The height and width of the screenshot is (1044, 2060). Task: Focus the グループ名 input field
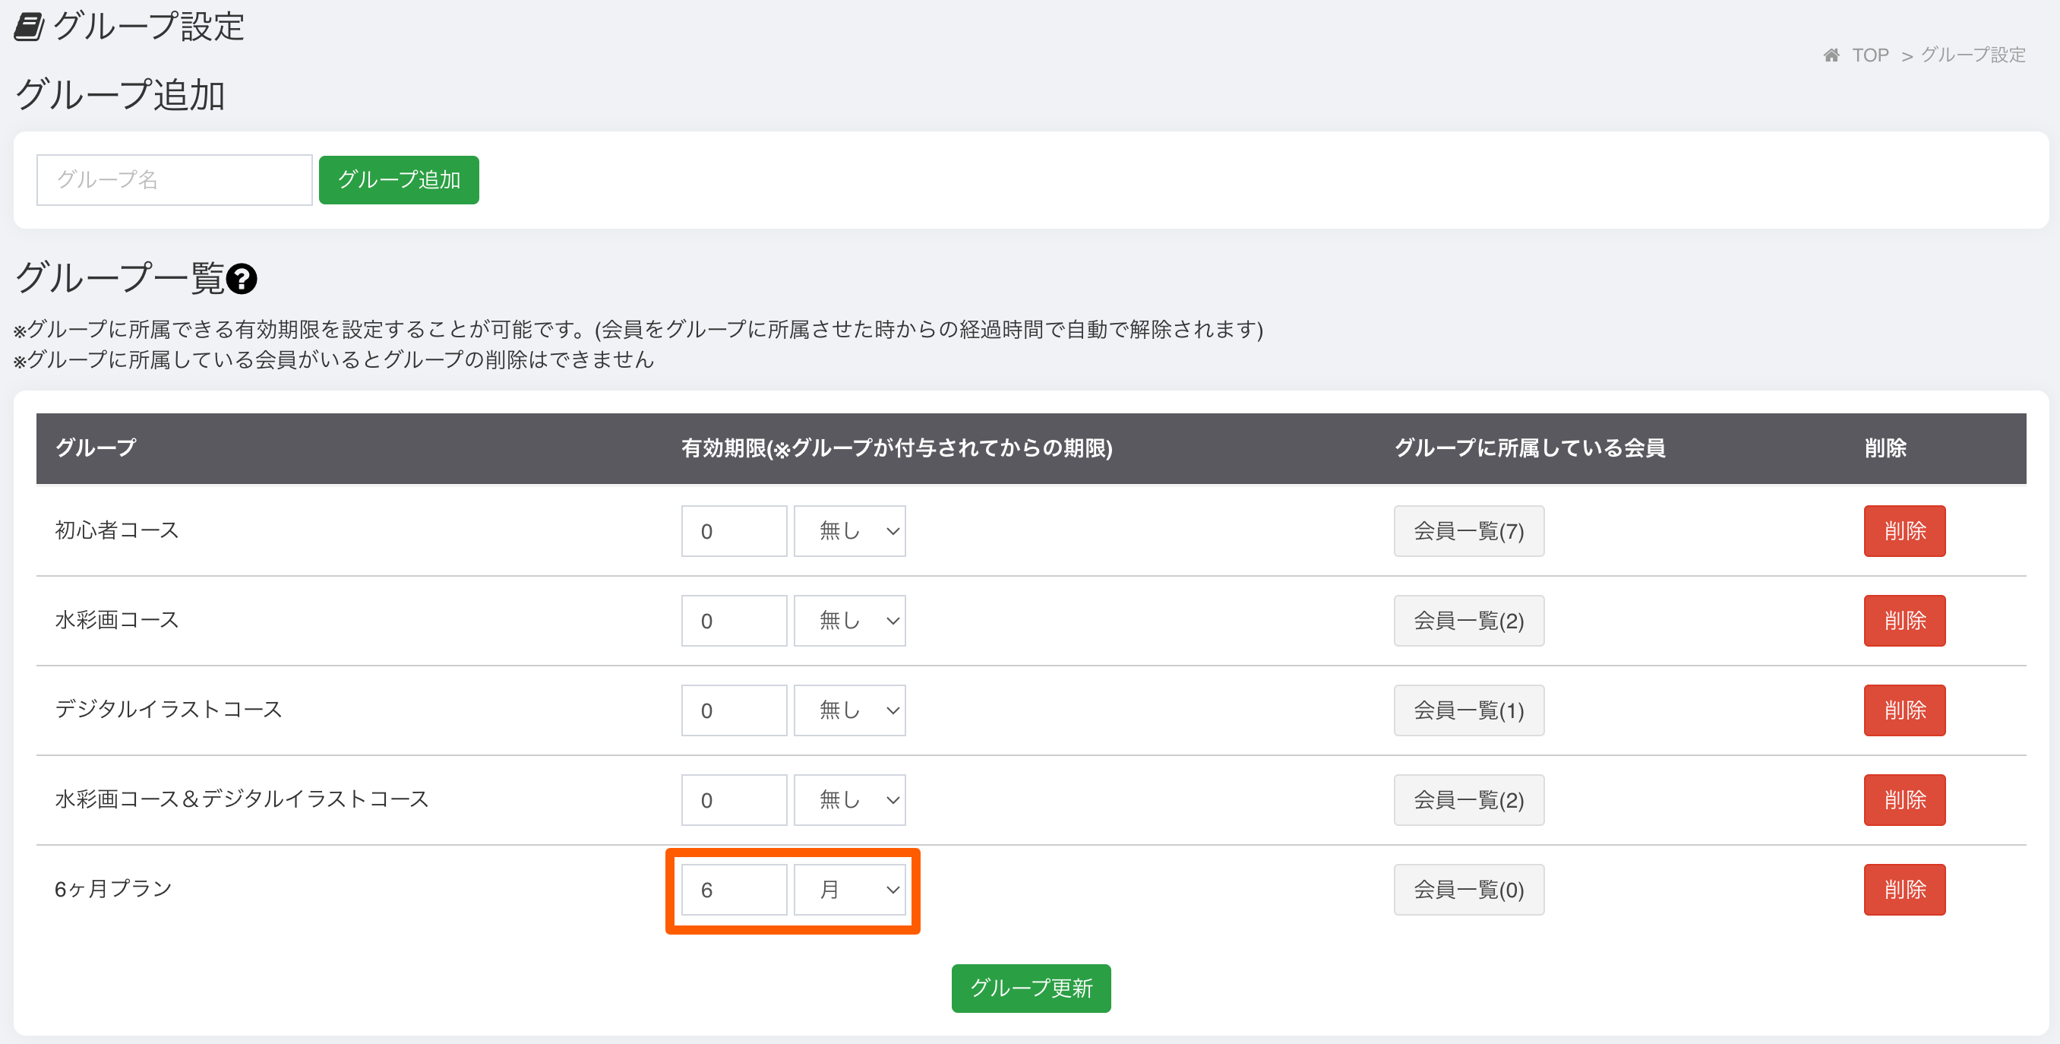[175, 180]
